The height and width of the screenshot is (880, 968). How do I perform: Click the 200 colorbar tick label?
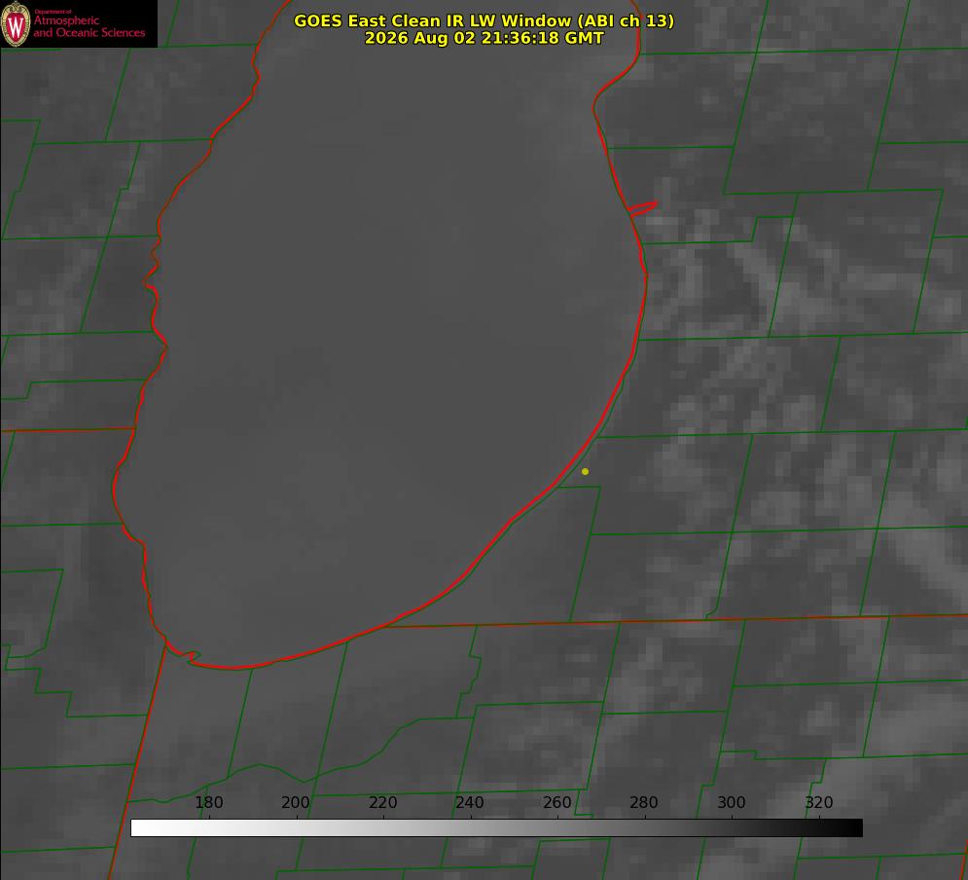[x=296, y=802]
